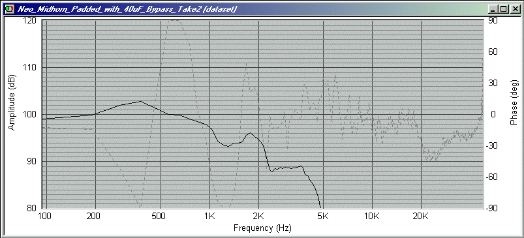Click the Phase (deg) axis label
This screenshot has height=238, width=524.
pos(514,102)
